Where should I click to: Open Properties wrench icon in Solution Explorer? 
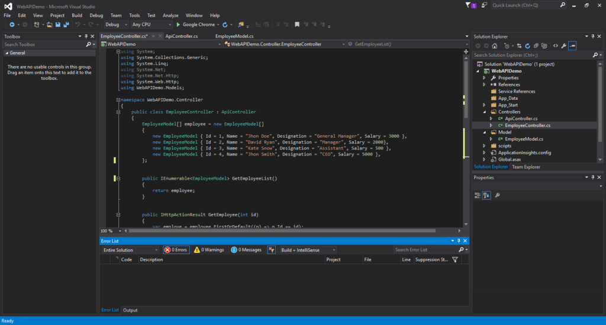(x=564, y=45)
